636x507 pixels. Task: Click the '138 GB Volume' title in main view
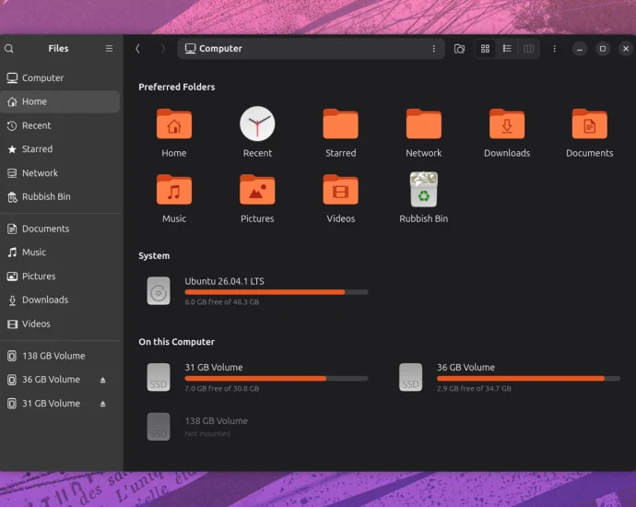pos(217,421)
